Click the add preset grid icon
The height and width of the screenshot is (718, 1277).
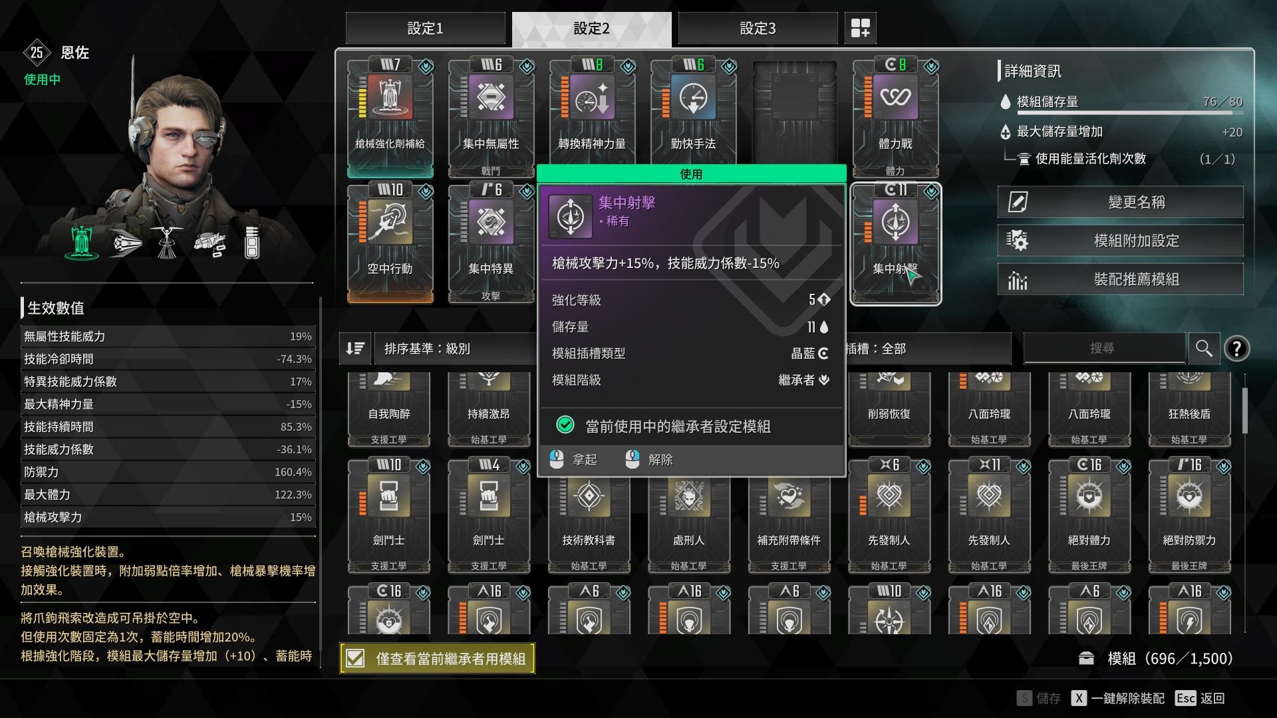(860, 28)
